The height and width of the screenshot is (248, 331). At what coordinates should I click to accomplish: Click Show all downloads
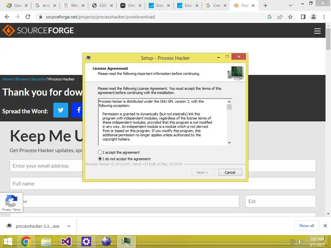click(306, 226)
